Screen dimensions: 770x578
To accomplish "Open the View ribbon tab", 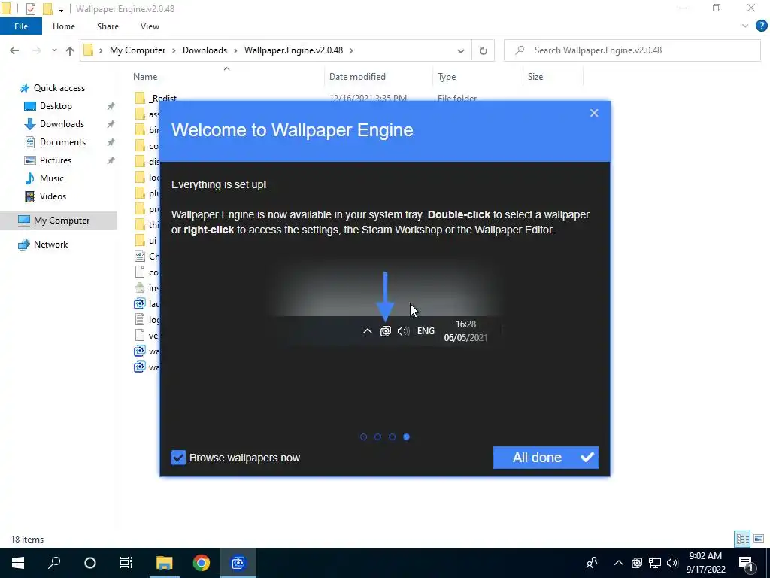I will (x=150, y=26).
